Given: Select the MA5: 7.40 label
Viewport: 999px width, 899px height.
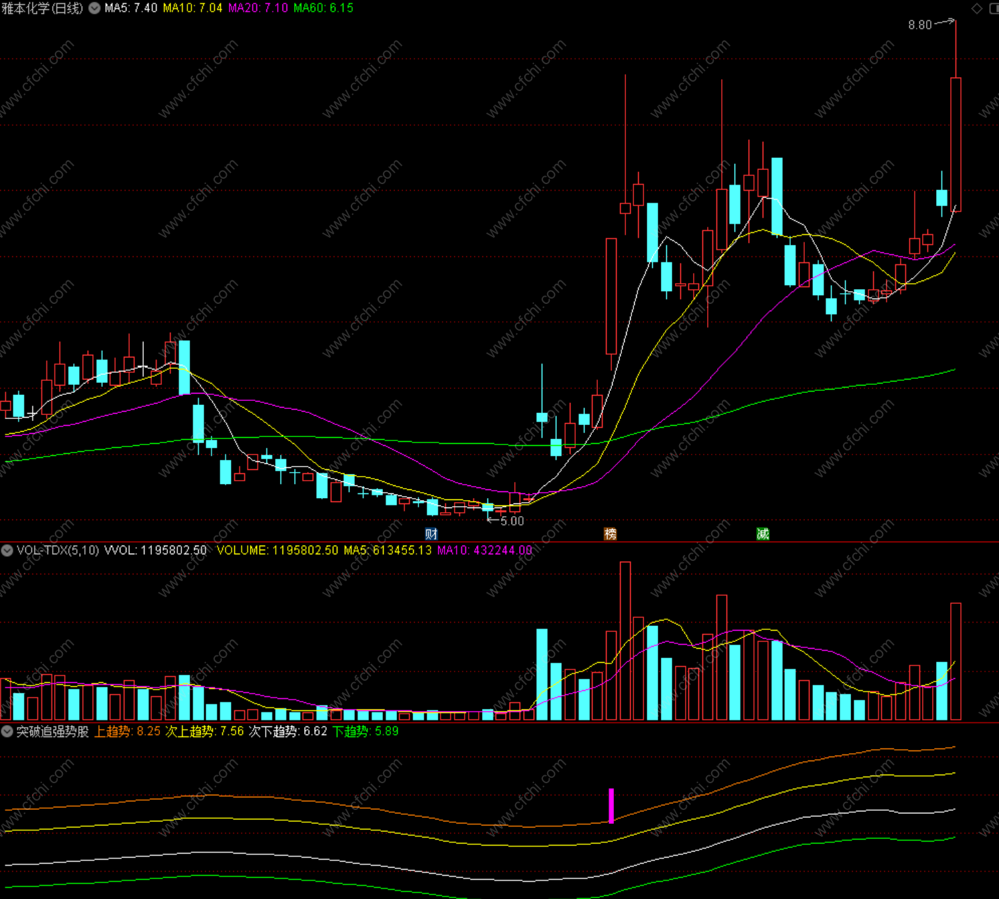Looking at the screenshot, I should (131, 8).
